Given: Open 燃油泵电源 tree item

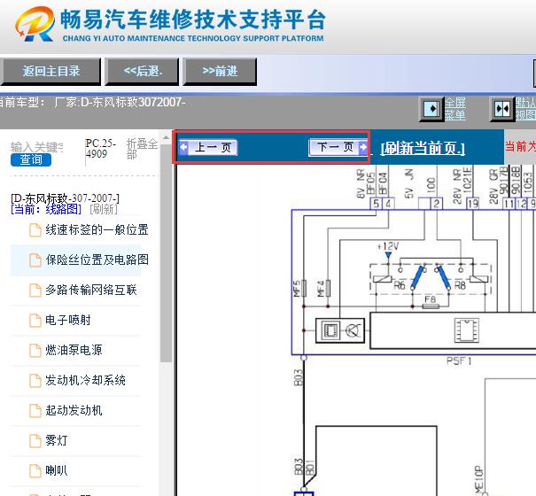Looking at the screenshot, I should [x=74, y=350].
